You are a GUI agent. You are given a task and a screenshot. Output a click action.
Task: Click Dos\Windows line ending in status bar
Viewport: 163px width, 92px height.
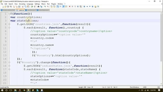tap(134, 87)
